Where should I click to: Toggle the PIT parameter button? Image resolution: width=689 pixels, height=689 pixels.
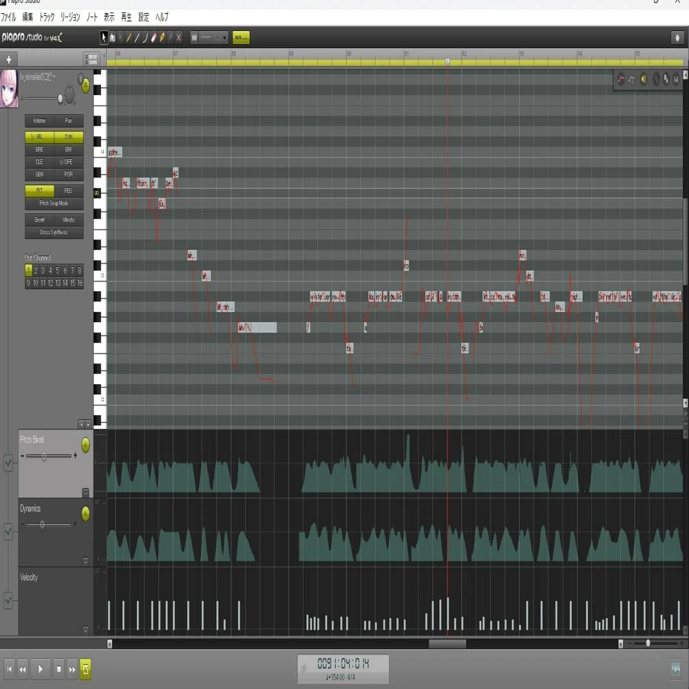click(x=39, y=191)
